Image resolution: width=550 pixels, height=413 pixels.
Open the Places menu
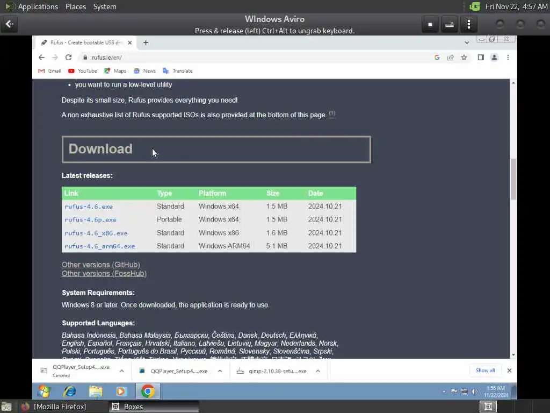tap(76, 6)
